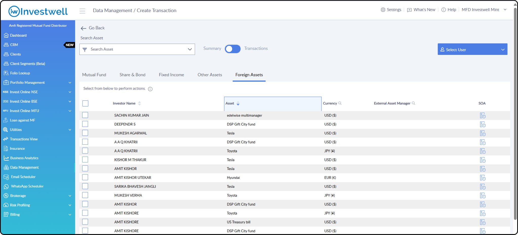Click the edelwise multimanager asset cell
518x235 pixels.
coord(244,115)
